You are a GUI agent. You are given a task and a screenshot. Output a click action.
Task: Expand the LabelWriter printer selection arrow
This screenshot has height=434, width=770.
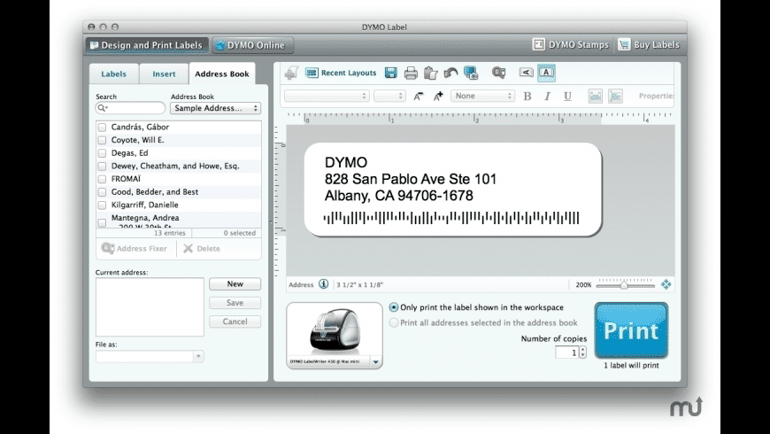point(375,362)
